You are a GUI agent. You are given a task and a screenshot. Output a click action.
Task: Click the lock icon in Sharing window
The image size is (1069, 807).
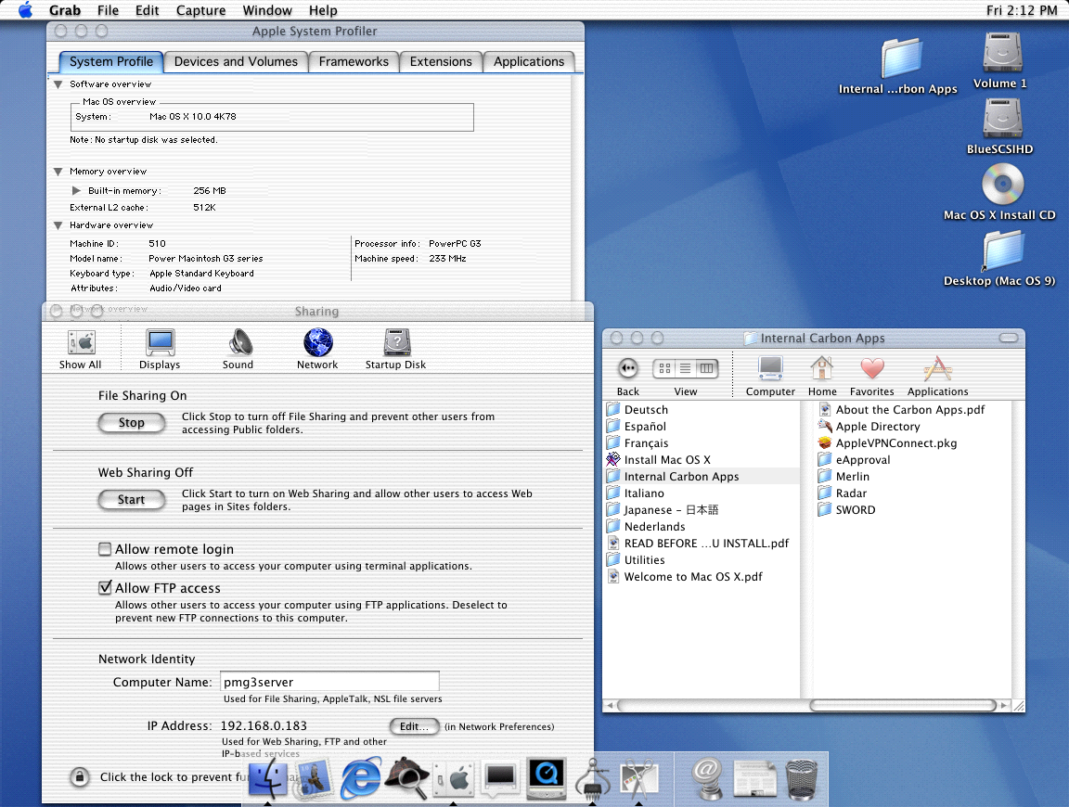(x=80, y=777)
